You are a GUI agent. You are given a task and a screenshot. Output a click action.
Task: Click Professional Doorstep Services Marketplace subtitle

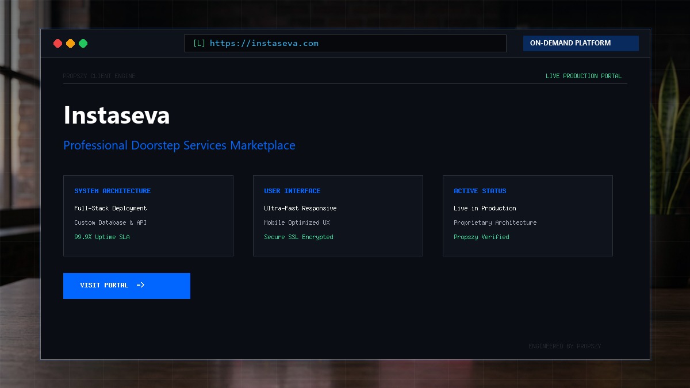coord(179,145)
